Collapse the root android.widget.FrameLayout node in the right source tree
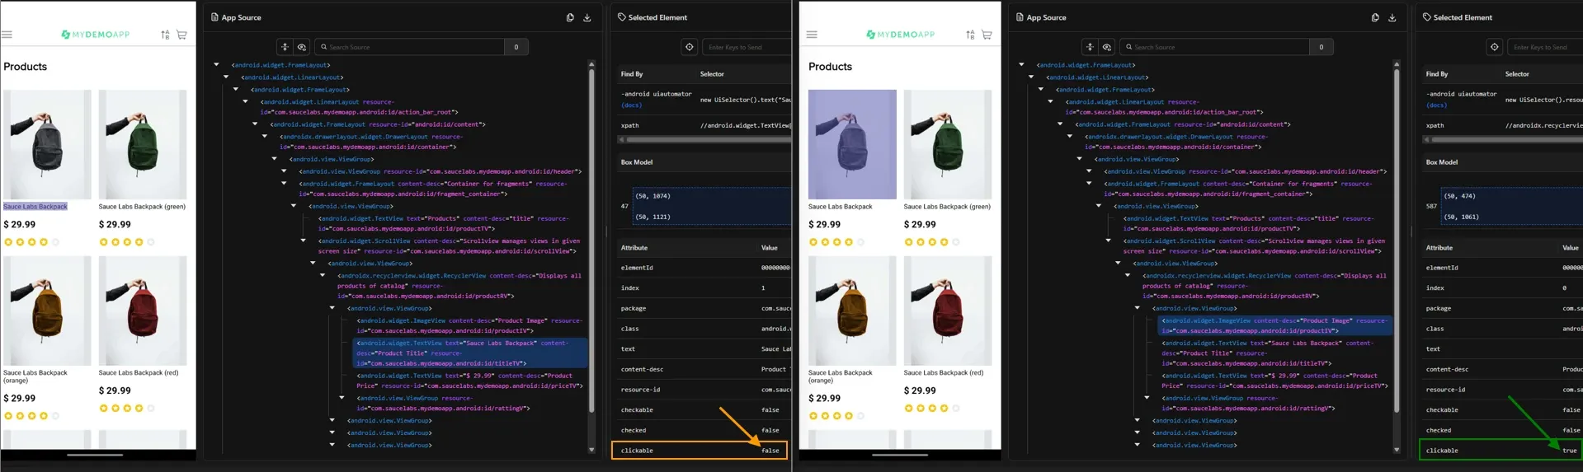Screen dimensions: 1583x472 (1022, 64)
